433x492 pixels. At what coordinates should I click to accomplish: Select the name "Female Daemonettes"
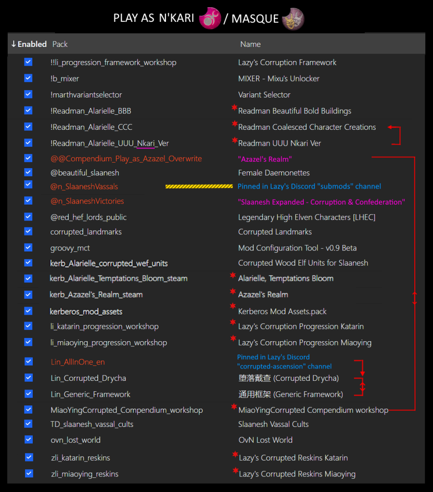(x=274, y=173)
